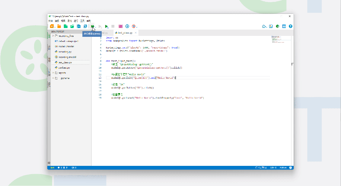This screenshot has height=186, width=341.
Task: Click the QTAUTOTEST project header
Action: pyautogui.click(x=71, y=32)
